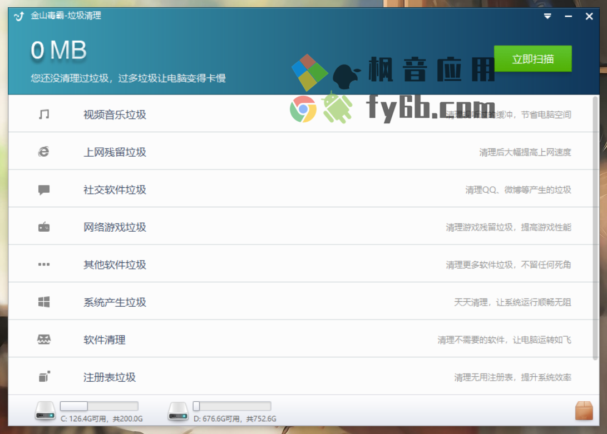This screenshot has width=607, height=434.
Task: Click the gamepad icon for 网络游戏垃圾
Action: (44, 227)
